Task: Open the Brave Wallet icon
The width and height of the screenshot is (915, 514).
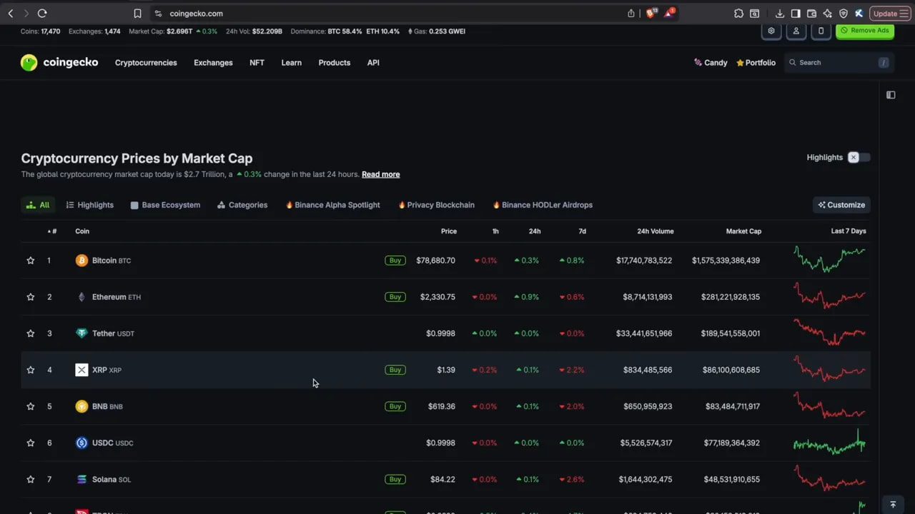Action: [x=811, y=14]
